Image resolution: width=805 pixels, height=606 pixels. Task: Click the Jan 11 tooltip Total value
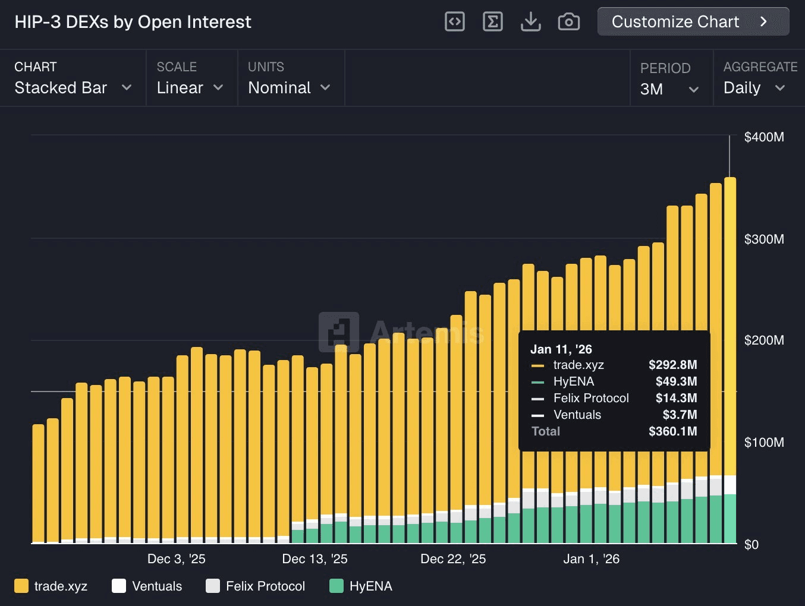[x=672, y=431]
